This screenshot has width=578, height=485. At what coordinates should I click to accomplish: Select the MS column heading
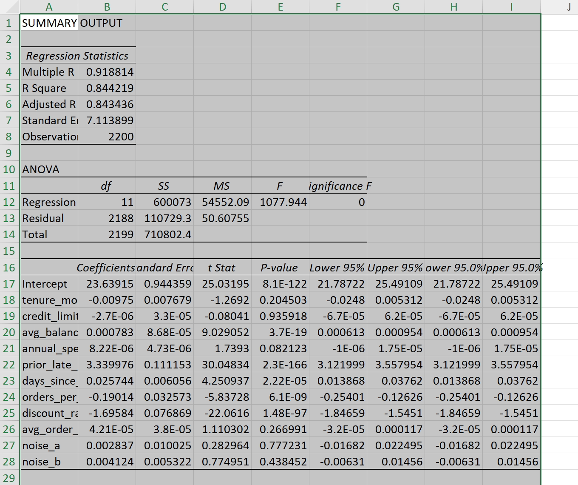(x=223, y=186)
